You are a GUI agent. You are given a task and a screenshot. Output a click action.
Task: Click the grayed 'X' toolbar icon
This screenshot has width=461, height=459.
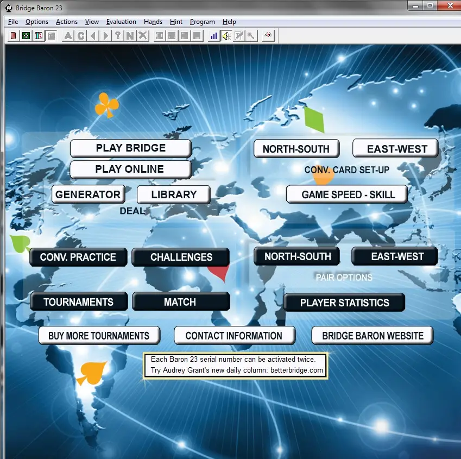[x=143, y=36]
